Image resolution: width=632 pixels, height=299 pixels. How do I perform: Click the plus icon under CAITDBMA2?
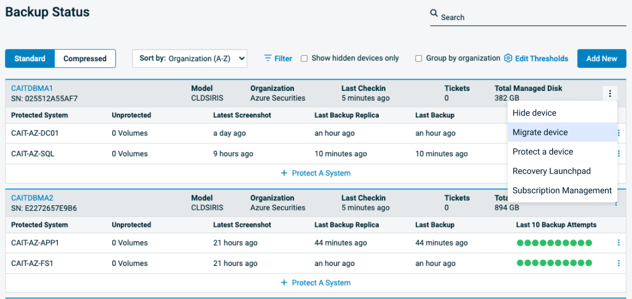(284, 282)
